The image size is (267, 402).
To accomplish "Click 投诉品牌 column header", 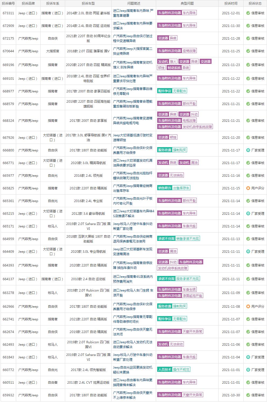I will coord(28,4).
